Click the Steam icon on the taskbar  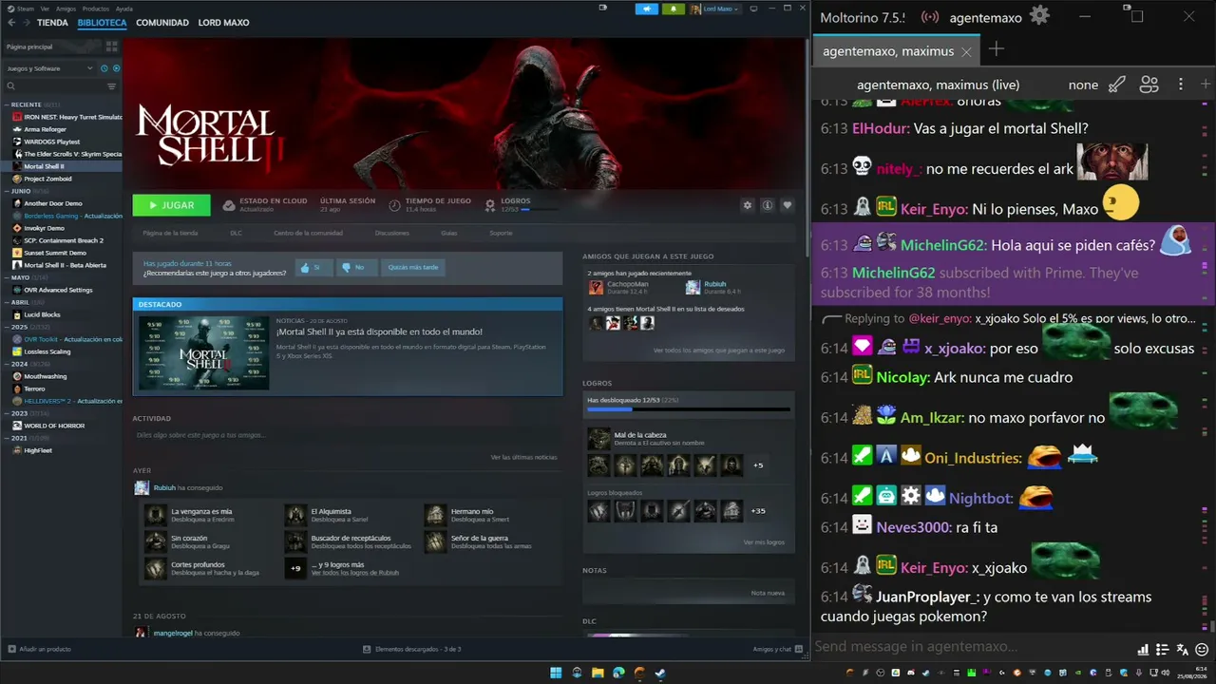pos(660,673)
